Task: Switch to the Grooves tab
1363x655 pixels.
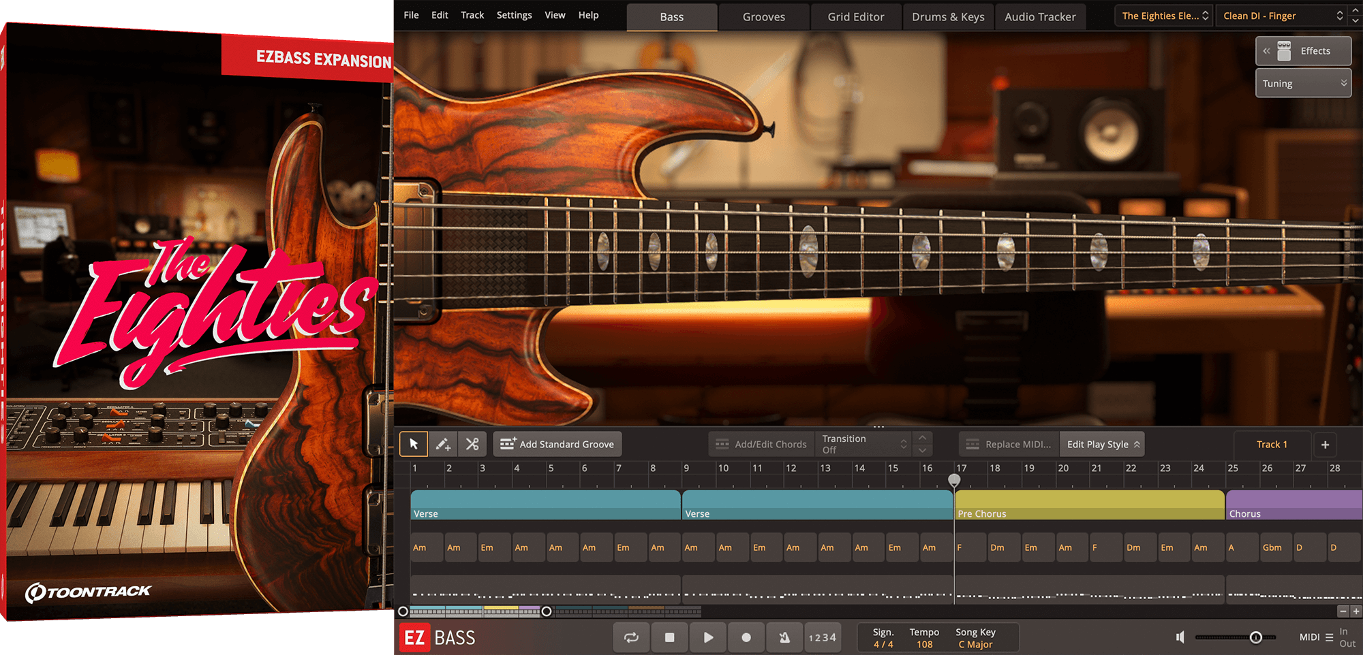Action: click(763, 17)
